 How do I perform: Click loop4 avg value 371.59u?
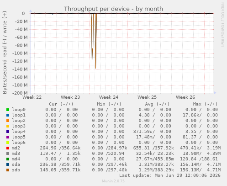pos(144,132)
